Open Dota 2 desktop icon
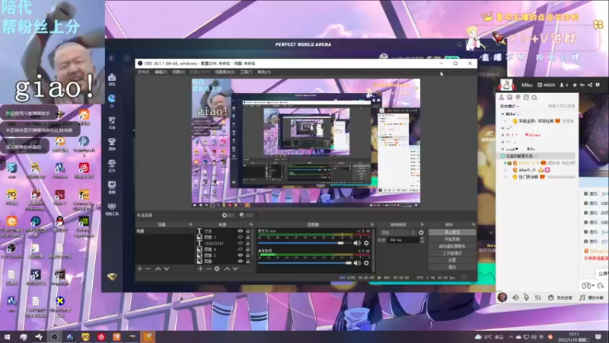Screen dimensions: 609x343 point(60,197)
